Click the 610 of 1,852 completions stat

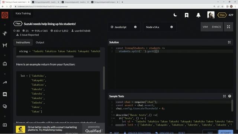pyautogui.click(x=59, y=31)
